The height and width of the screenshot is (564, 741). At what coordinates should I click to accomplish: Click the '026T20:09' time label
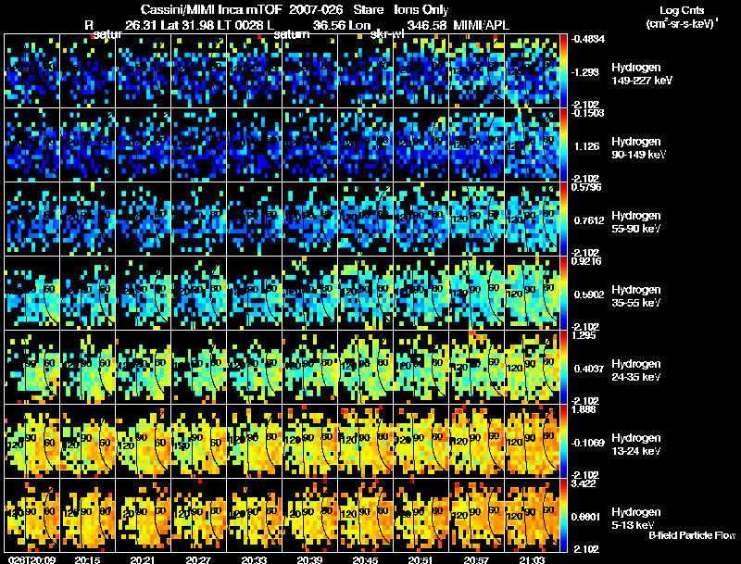(x=31, y=560)
